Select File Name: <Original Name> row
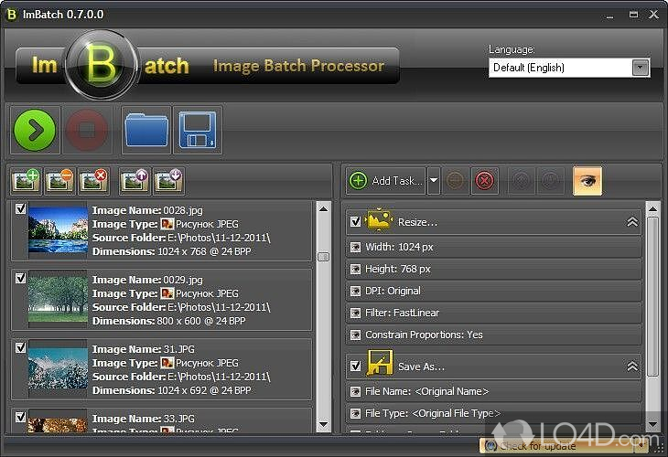The width and height of the screenshot is (668, 457). tap(494, 391)
